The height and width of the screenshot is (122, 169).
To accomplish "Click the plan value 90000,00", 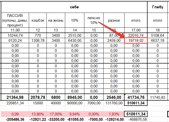I will coord(75,103).
